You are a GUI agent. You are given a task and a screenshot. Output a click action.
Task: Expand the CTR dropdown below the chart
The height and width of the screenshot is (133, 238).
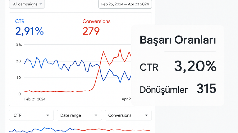[x=32, y=115]
